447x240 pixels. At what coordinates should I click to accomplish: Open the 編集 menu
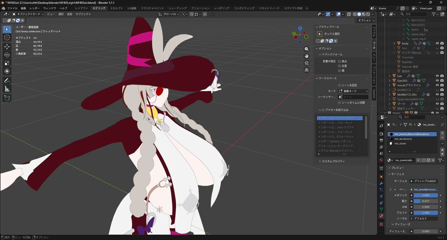[23, 8]
